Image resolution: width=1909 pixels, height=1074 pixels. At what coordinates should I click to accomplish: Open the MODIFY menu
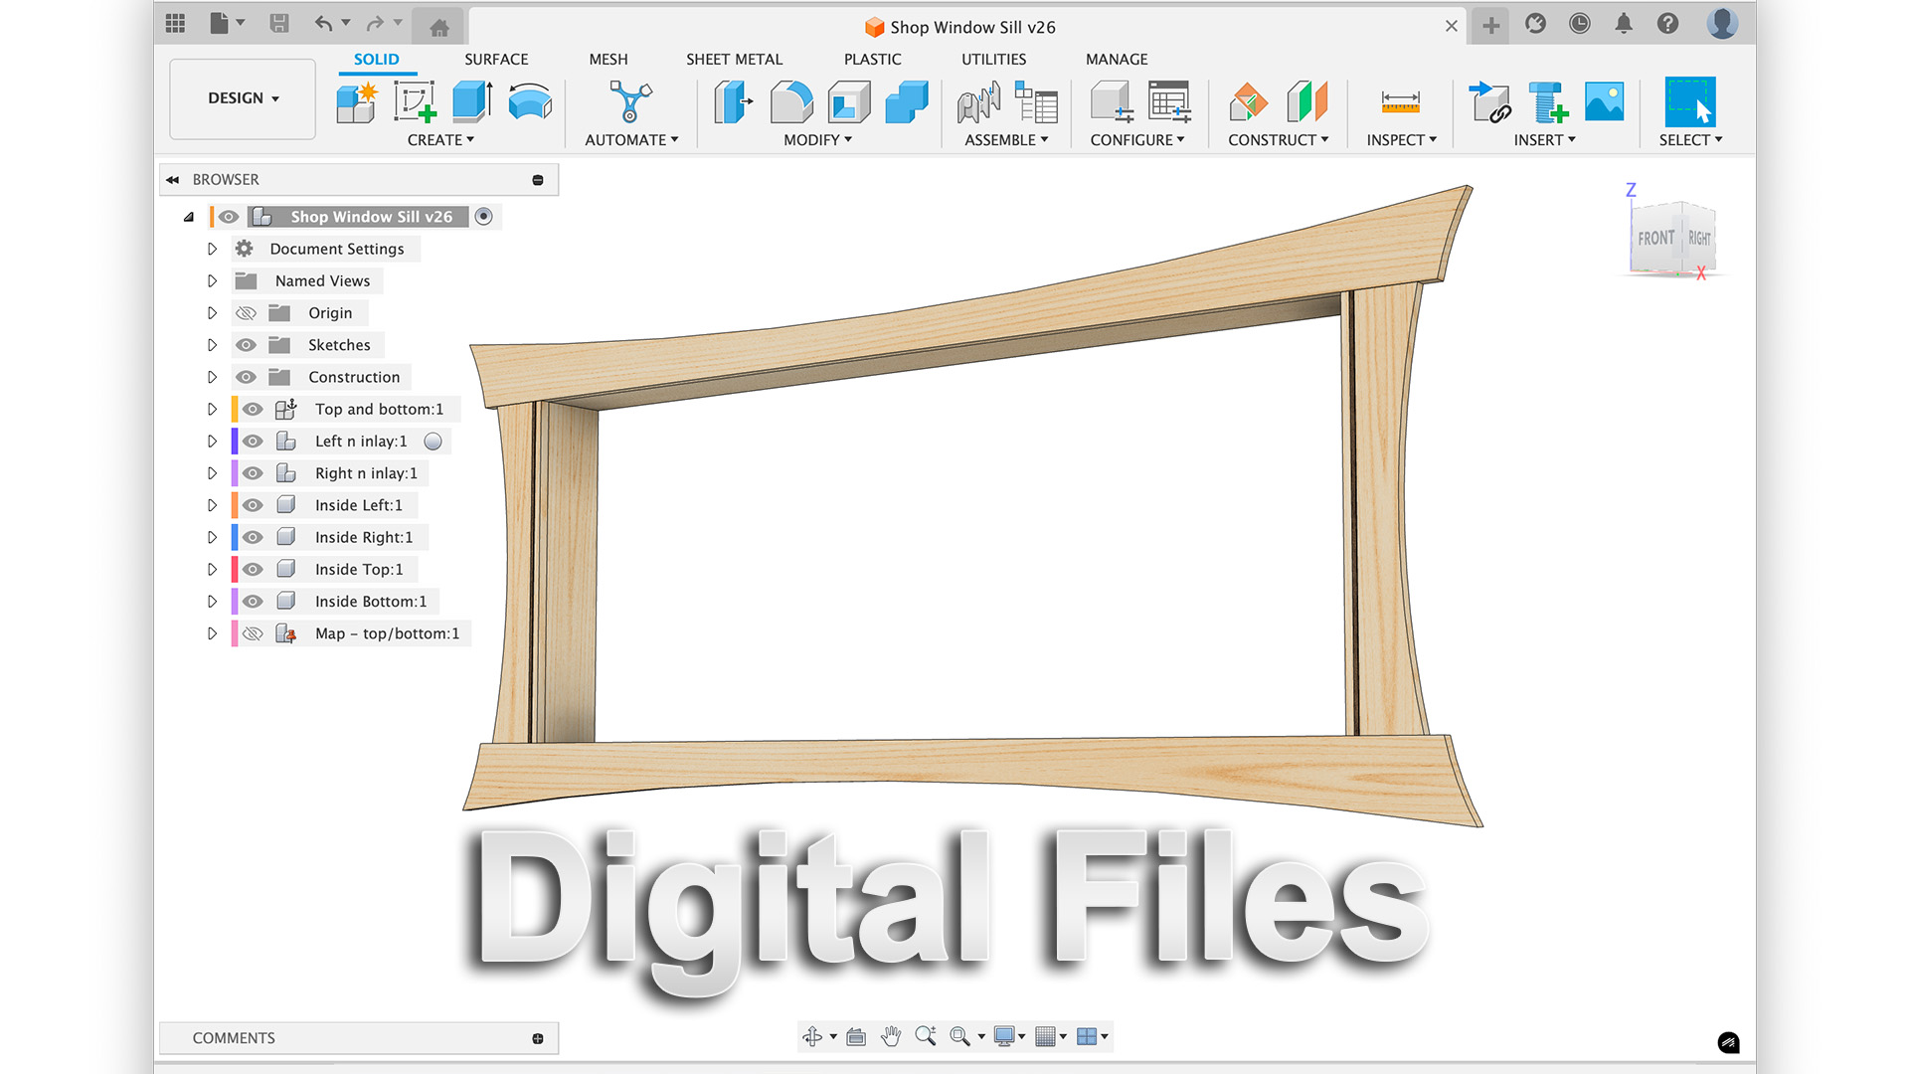pos(817,140)
